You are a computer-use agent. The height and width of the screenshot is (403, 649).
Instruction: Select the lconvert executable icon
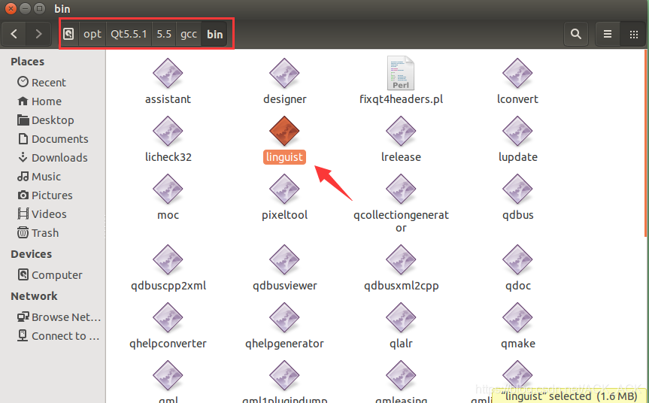coord(517,73)
